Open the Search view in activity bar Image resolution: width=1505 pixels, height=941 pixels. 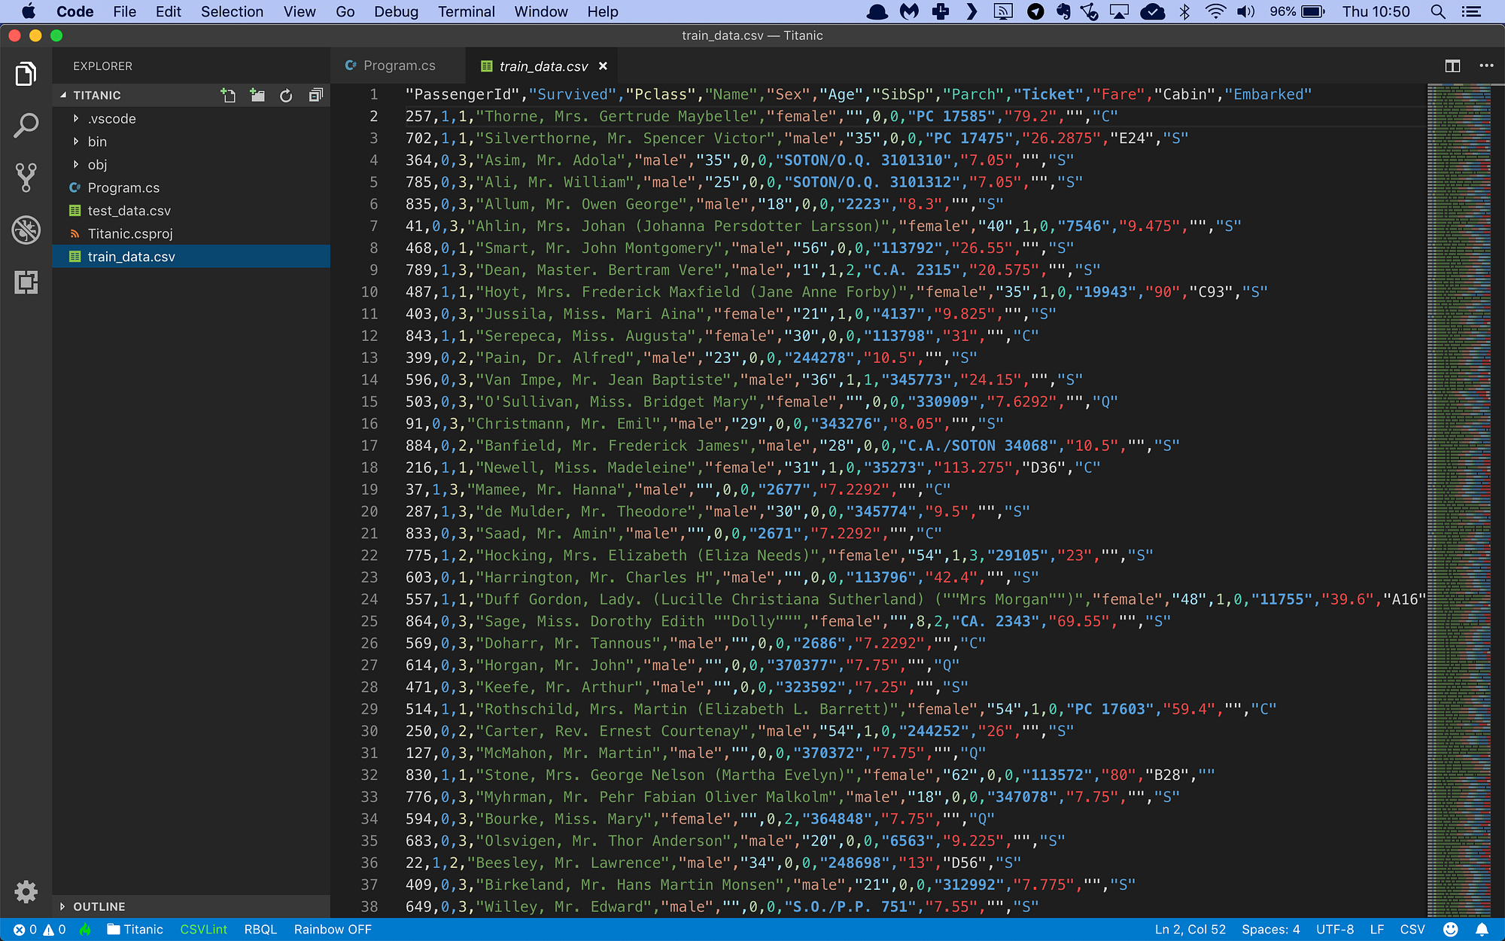tap(26, 126)
